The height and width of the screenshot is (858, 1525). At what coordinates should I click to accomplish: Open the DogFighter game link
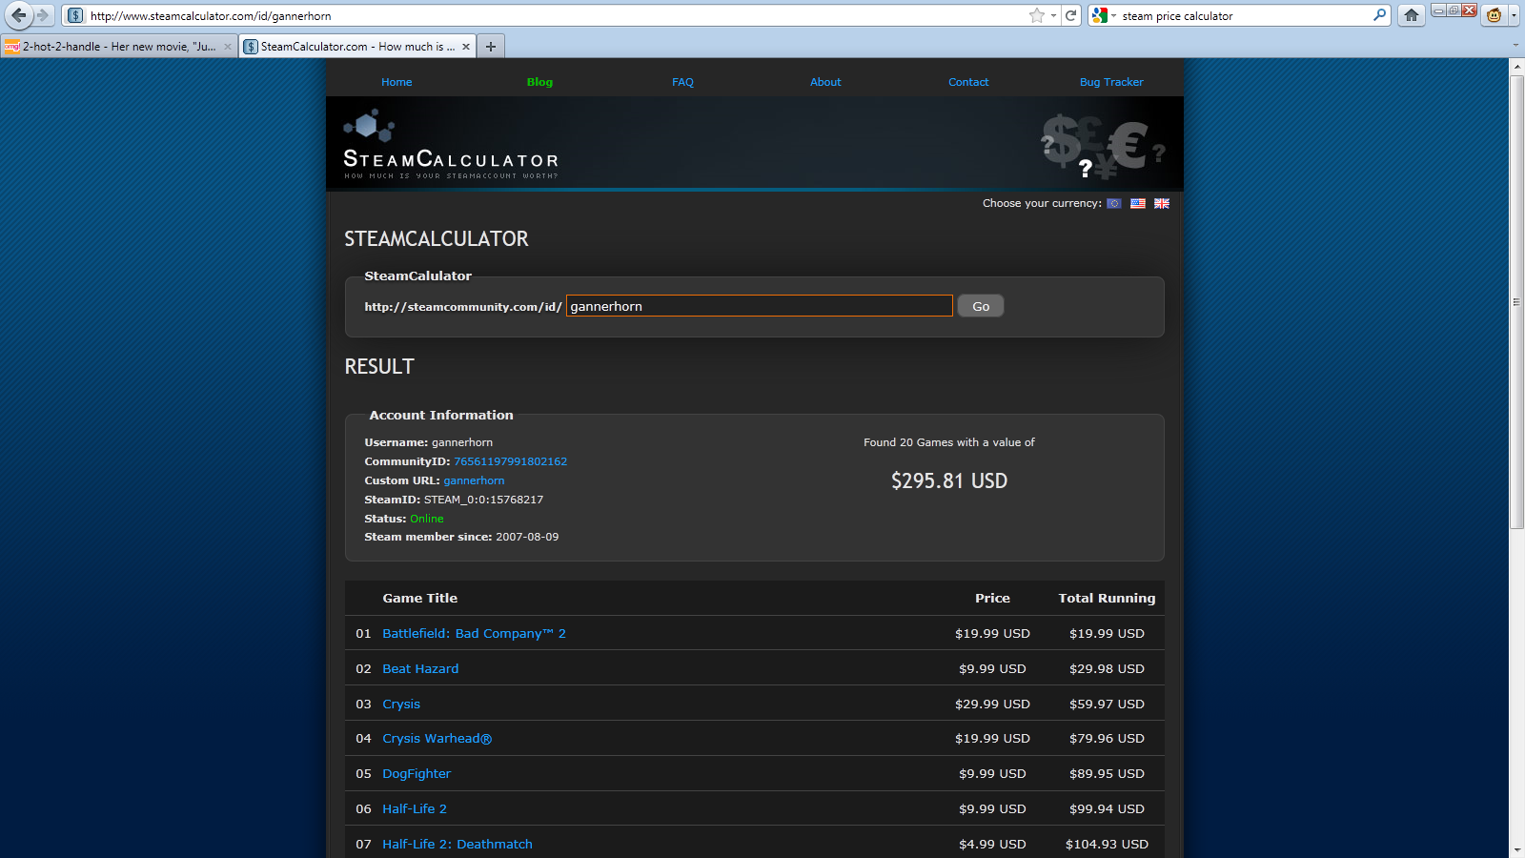417,774
